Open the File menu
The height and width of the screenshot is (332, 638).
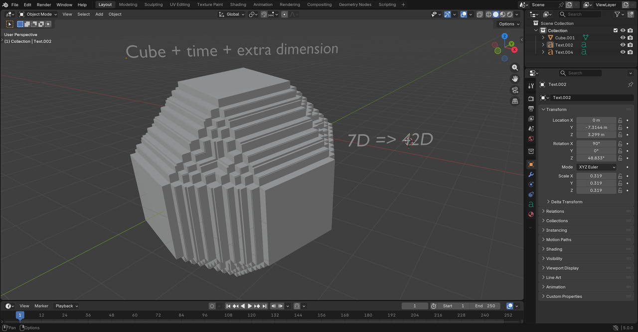(14, 4)
